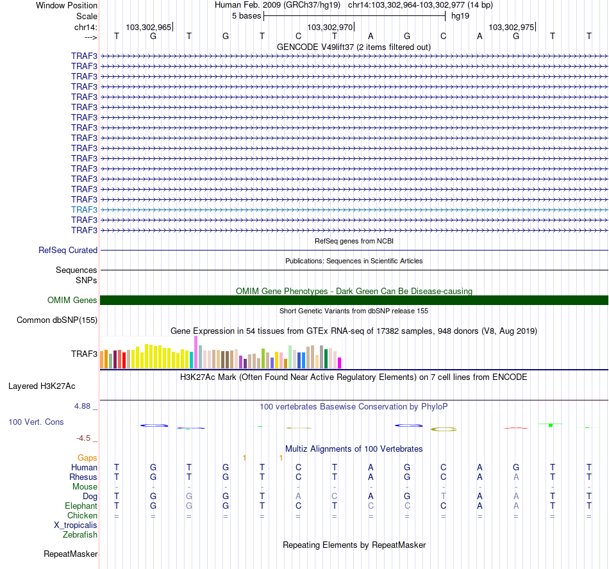This screenshot has width=609, height=569.
Task: Click the 4.88 PhyloP upper scale value
Action: coord(82,406)
